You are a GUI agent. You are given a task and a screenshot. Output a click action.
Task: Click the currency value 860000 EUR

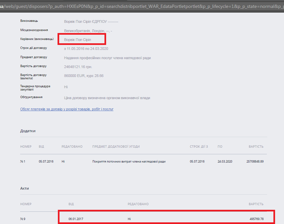[x=84, y=76]
